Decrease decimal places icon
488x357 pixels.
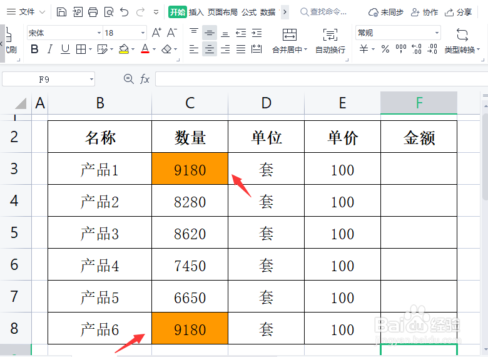(432, 49)
